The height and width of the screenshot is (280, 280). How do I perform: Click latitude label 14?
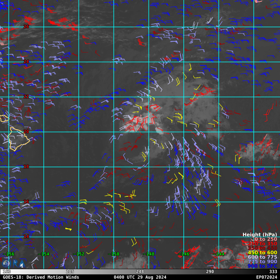(x=26, y=237)
